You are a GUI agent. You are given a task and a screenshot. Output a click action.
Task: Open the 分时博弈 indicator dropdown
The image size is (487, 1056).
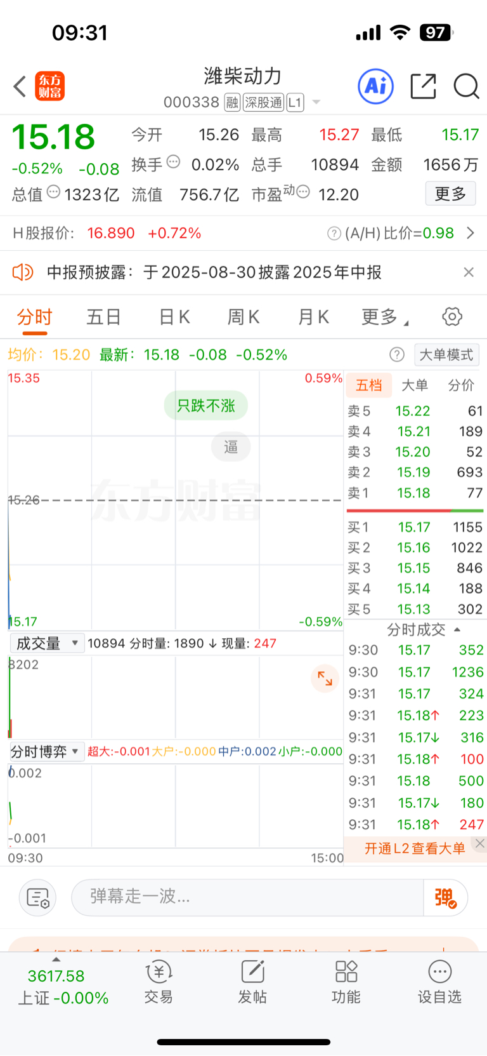(x=47, y=752)
